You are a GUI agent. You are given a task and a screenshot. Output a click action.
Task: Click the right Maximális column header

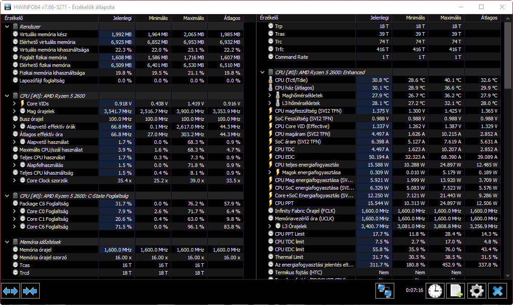point(446,18)
